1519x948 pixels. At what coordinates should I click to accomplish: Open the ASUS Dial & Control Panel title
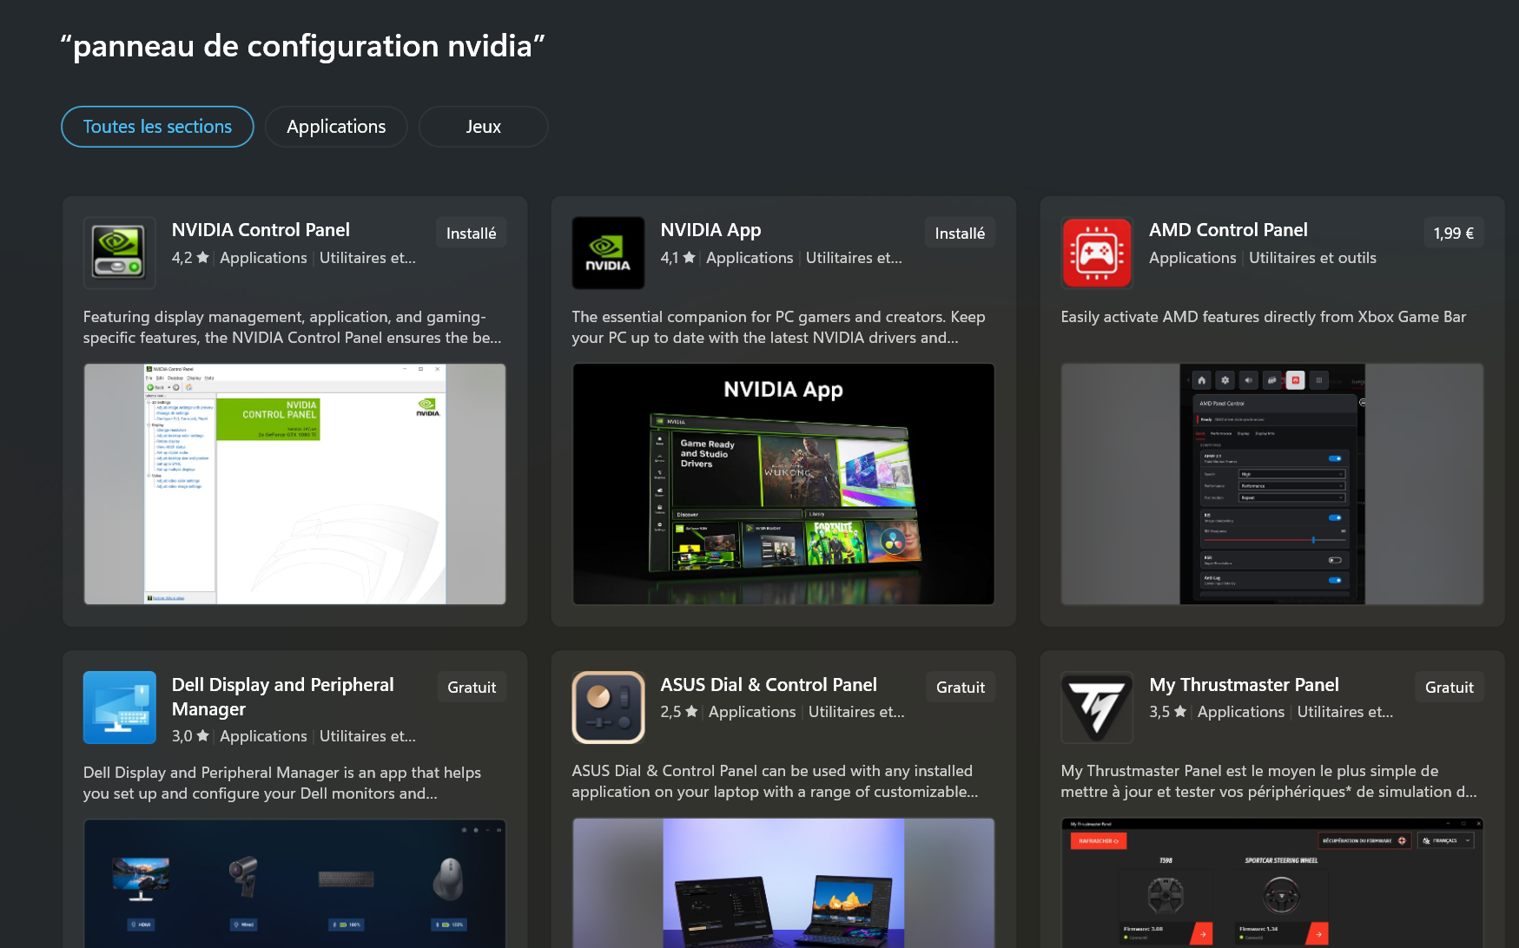769,685
